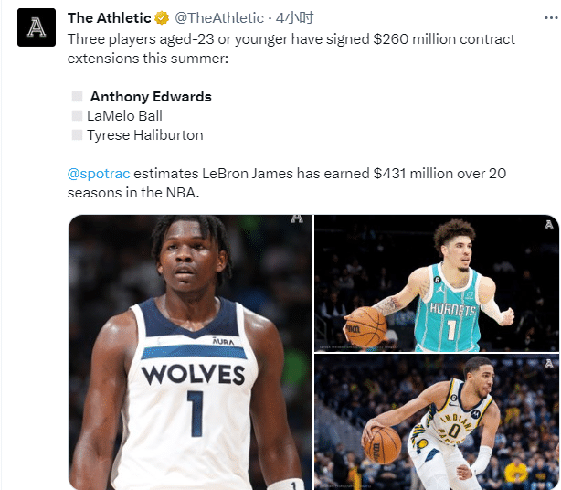561x490 pixels.
Task: Click the Anthony Edwards bold name
Action: point(151,97)
